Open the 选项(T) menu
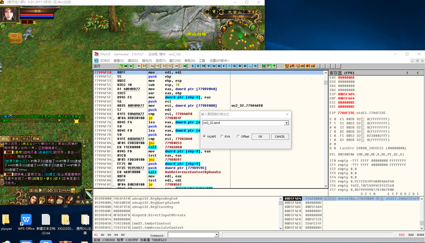 click(161, 61)
